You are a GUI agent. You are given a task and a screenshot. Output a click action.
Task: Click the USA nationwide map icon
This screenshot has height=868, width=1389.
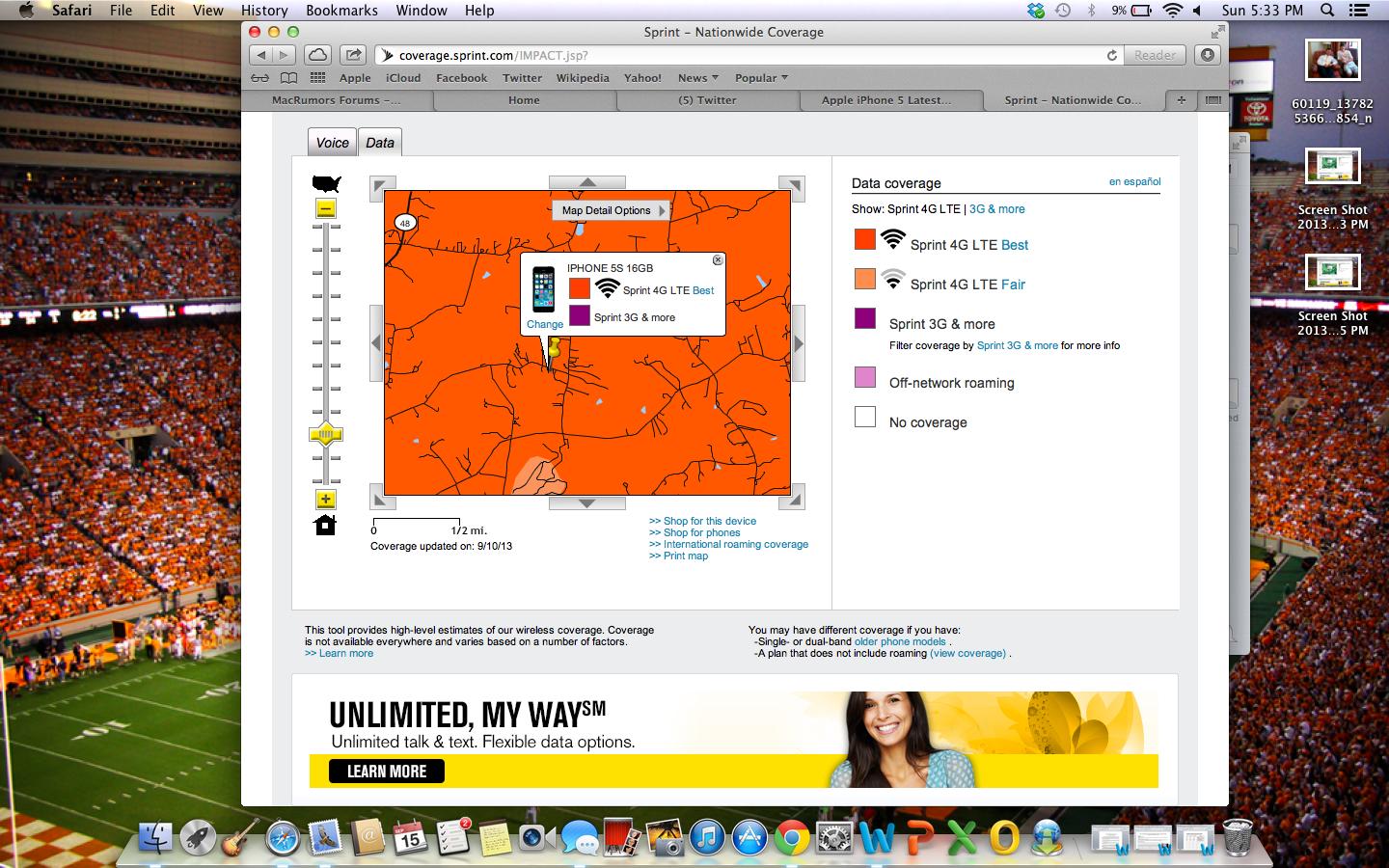[326, 183]
